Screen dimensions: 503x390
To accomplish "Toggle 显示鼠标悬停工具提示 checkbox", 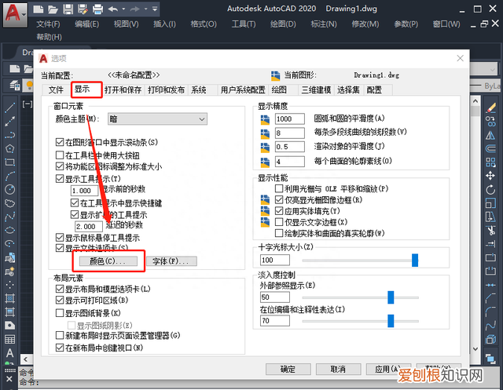I will [60, 237].
